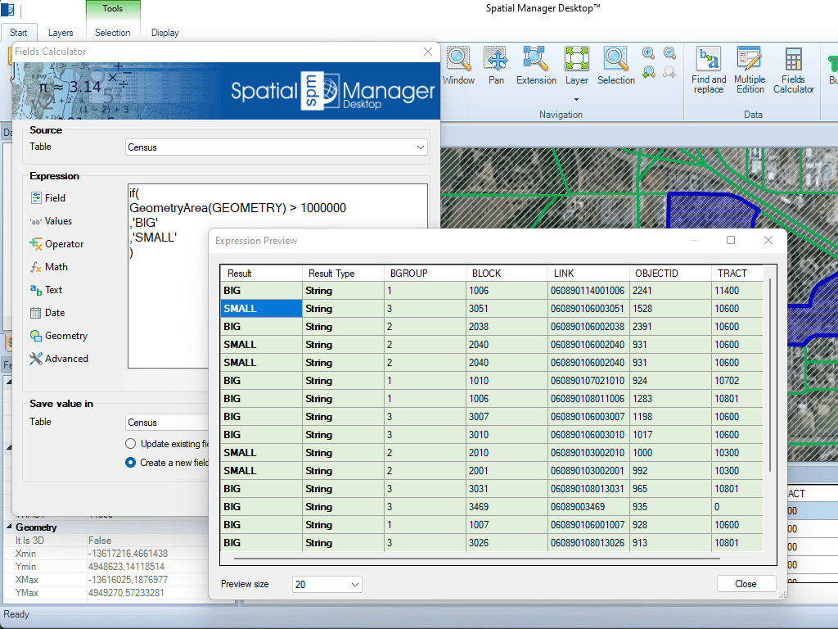
Task: Zoom to Extension in the ribbon
Action: [x=536, y=66]
